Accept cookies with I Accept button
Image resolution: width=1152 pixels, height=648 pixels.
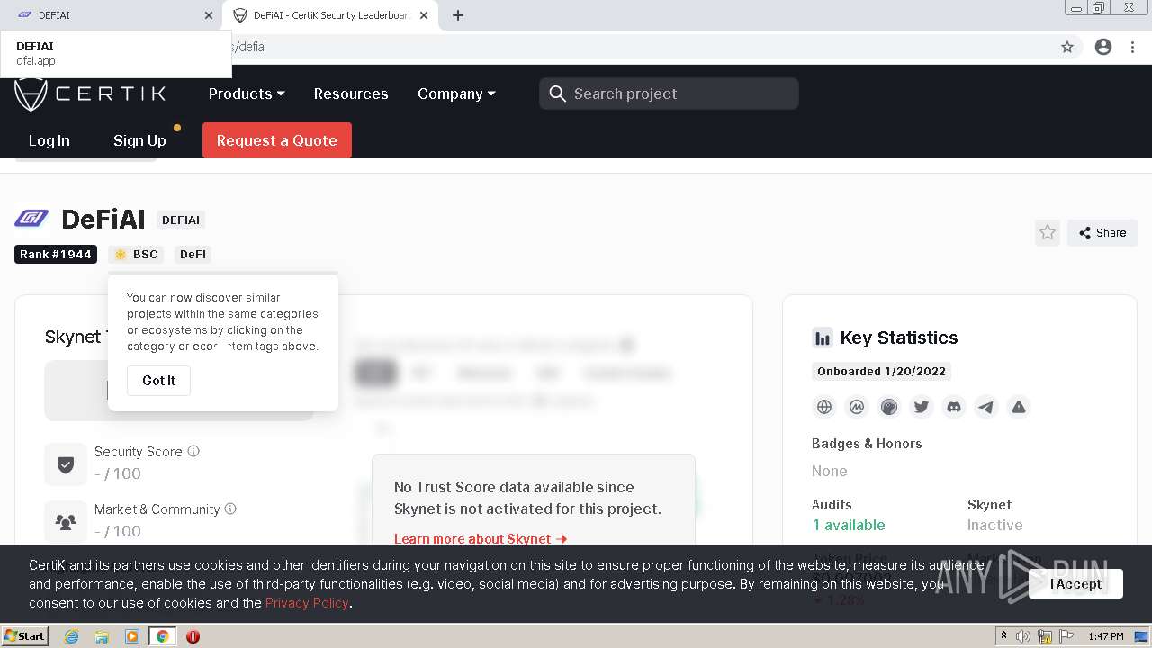click(1075, 584)
